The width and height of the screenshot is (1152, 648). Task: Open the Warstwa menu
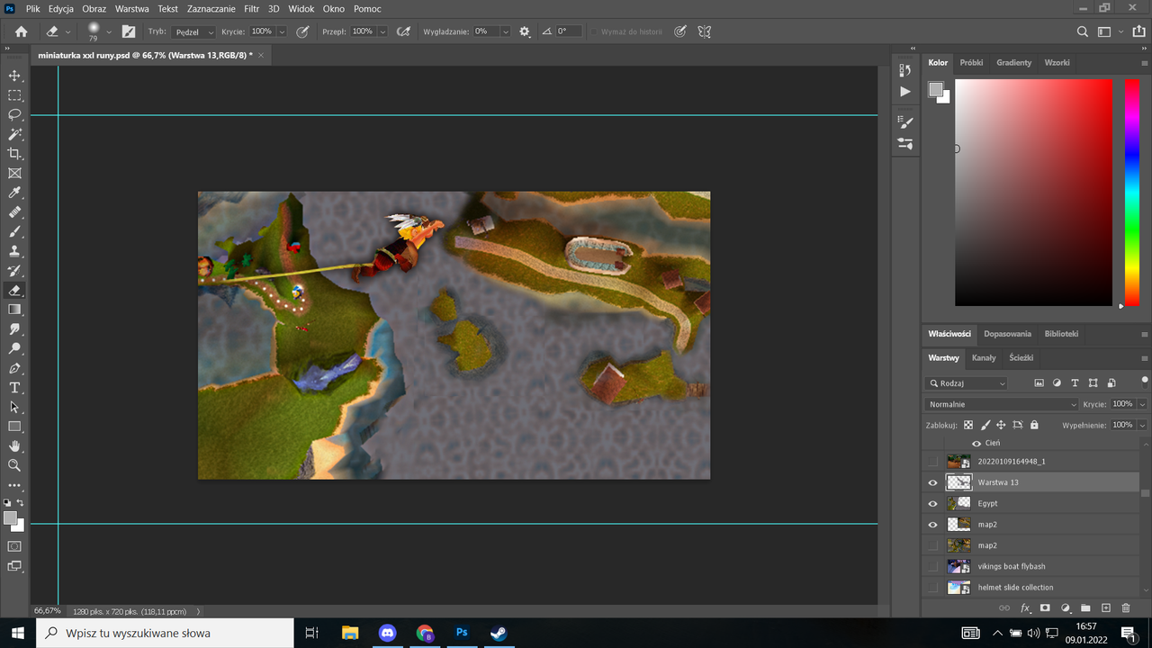click(x=132, y=8)
